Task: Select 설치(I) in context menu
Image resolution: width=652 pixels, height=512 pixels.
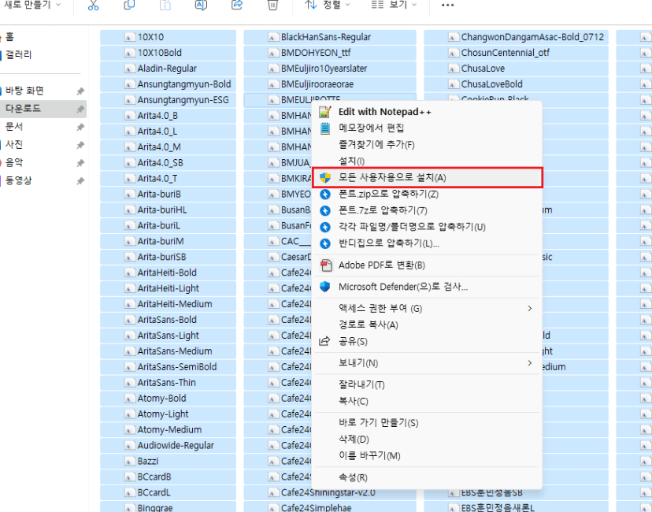Action: (x=427, y=161)
